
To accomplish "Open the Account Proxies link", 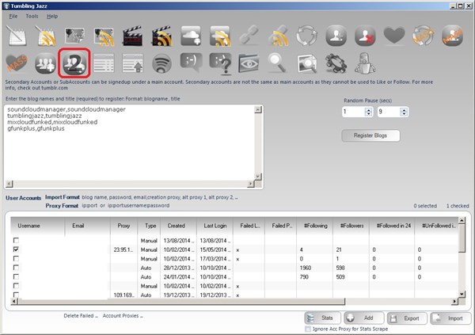I will pos(123,316).
